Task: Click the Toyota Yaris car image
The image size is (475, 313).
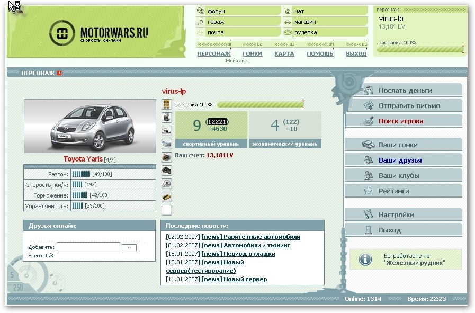Action: [x=90, y=126]
